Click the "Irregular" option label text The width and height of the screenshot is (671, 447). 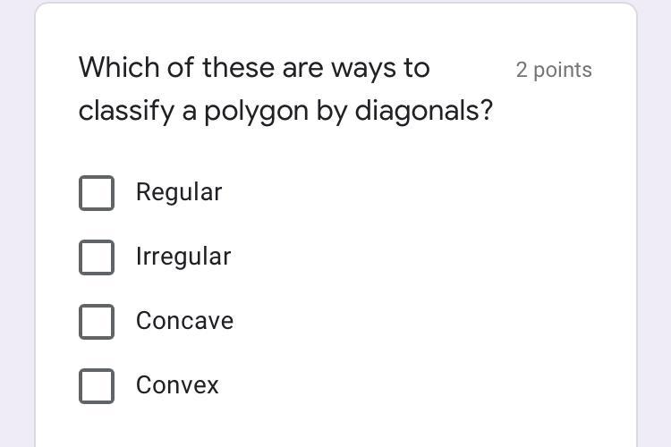pos(183,257)
